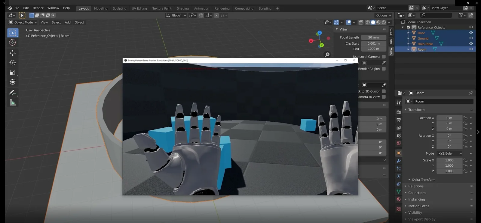Open the Tool properties tab
The image size is (481, 223).
[x=399, y=102]
